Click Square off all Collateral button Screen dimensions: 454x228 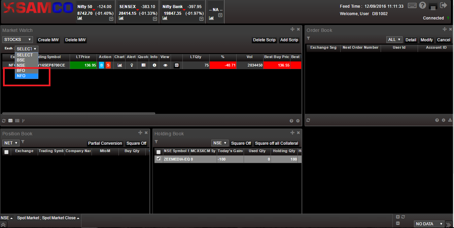[277, 143]
